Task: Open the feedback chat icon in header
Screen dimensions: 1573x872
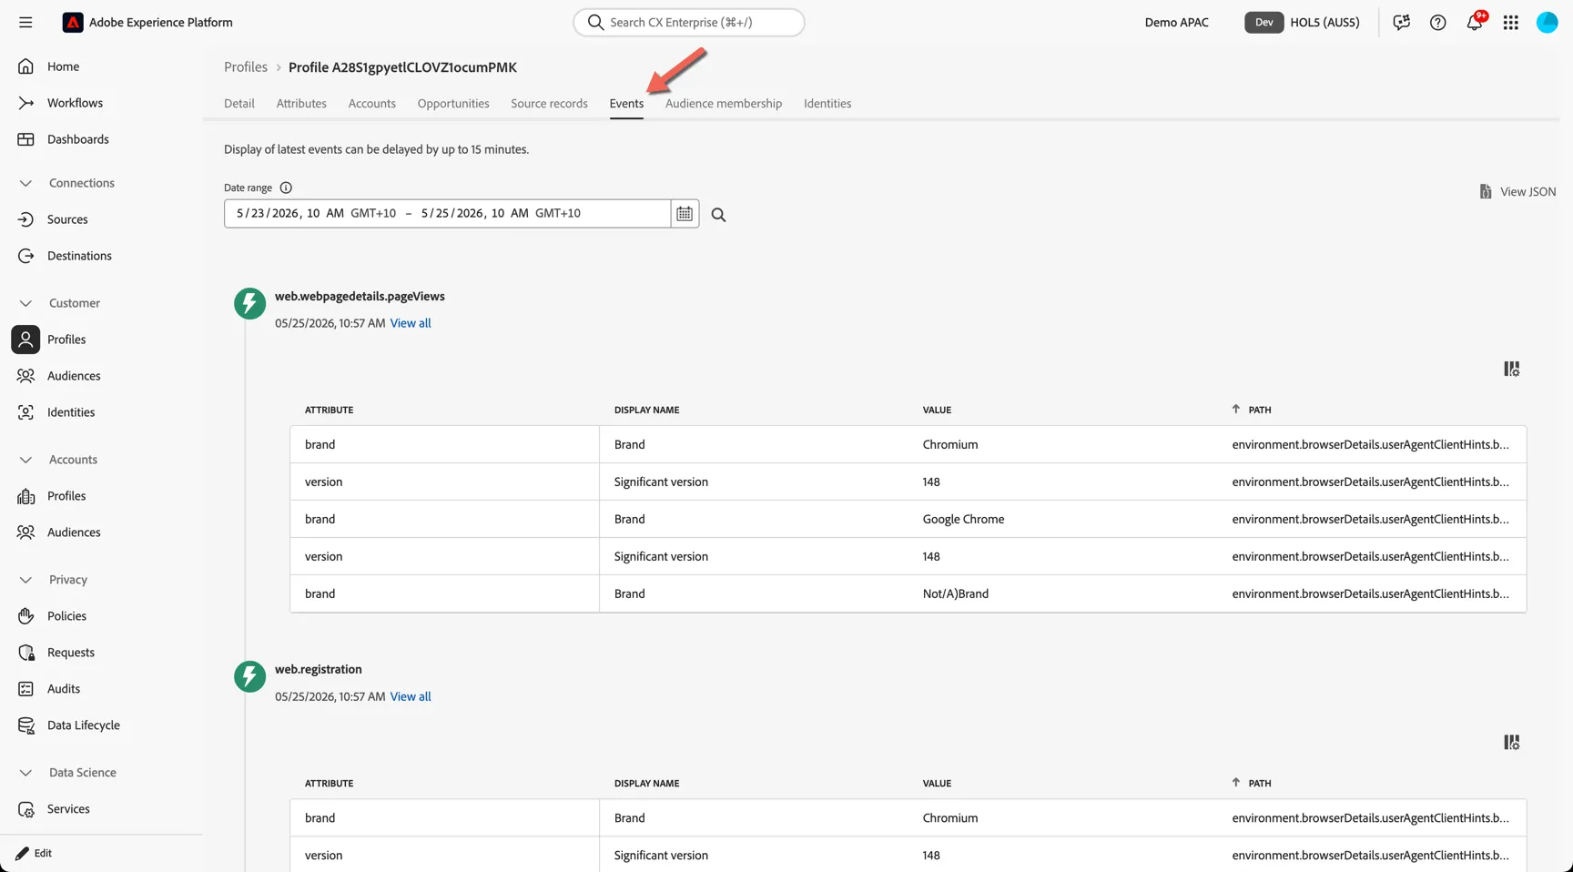Action: (x=1401, y=22)
